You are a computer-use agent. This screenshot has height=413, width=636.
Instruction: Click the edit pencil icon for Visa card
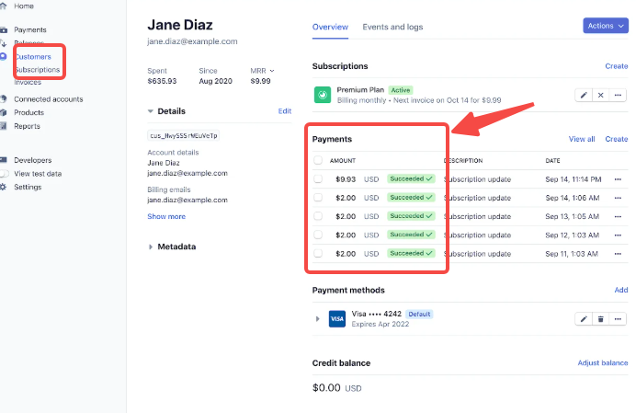click(584, 318)
